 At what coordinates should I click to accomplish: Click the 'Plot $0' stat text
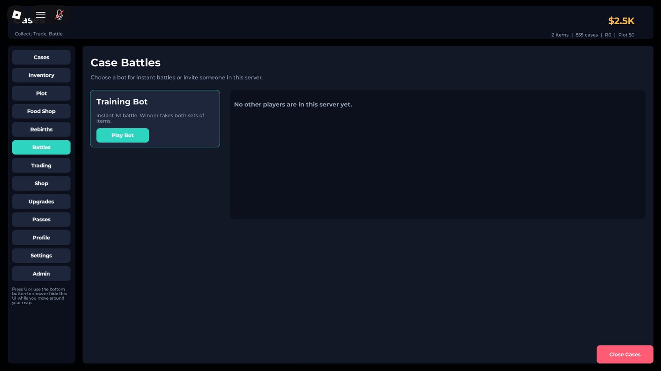pyautogui.click(x=626, y=35)
